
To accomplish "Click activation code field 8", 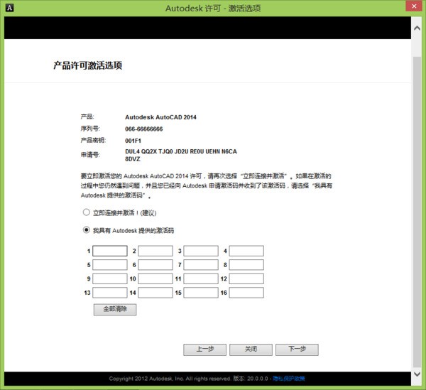I will tap(246, 265).
